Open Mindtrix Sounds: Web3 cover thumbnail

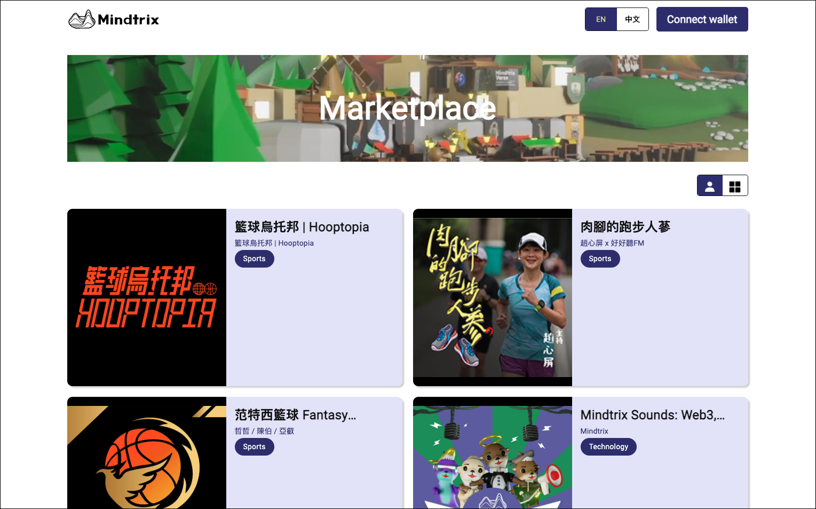click(x=493, y=453)
